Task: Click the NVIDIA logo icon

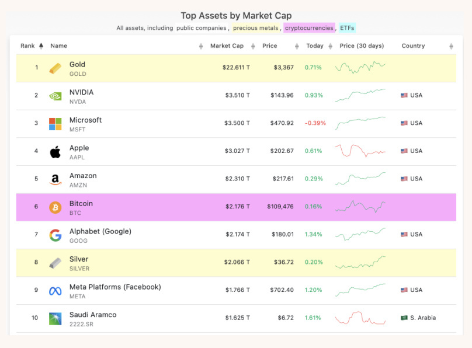Action: (x=55, y=96)
